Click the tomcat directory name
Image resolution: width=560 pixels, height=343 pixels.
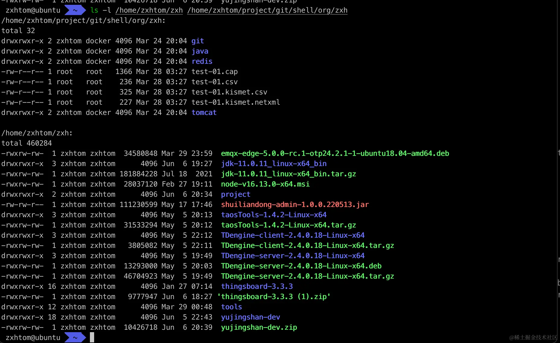tap(204, 113)
